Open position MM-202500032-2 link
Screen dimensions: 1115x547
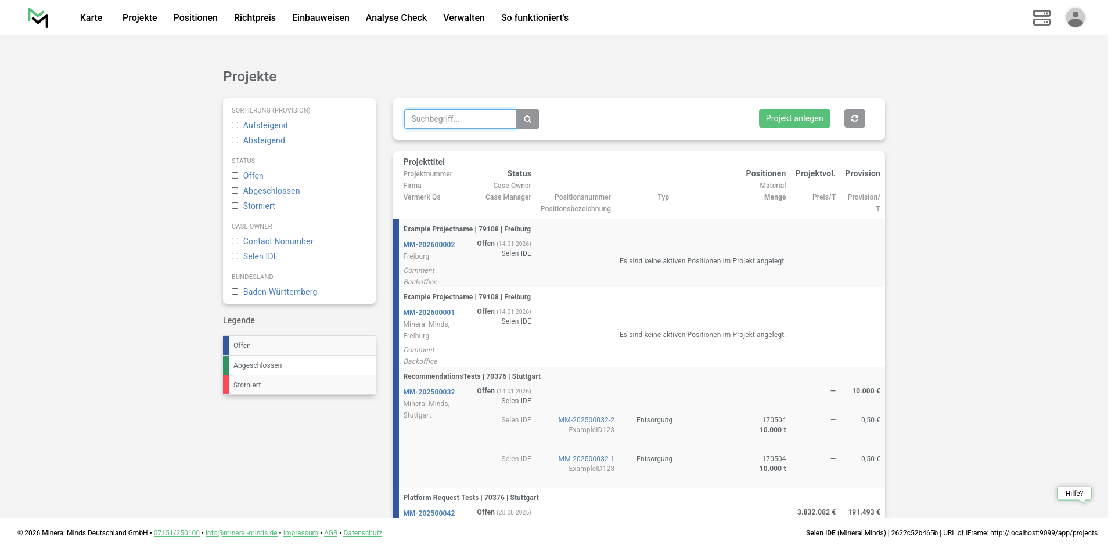click(586, 420)
